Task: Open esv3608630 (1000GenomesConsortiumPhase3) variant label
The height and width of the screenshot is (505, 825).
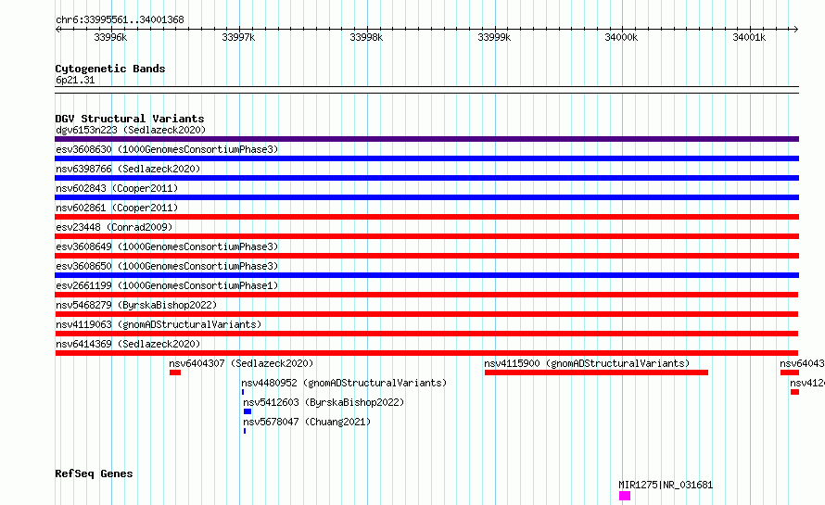Action: [x=167, y=149]
